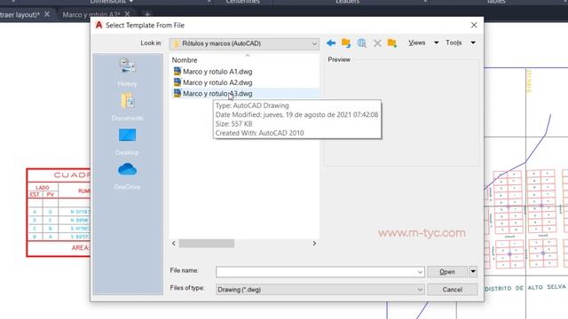
Task: Open the Views menu
Action: click(x=416, y=43)
